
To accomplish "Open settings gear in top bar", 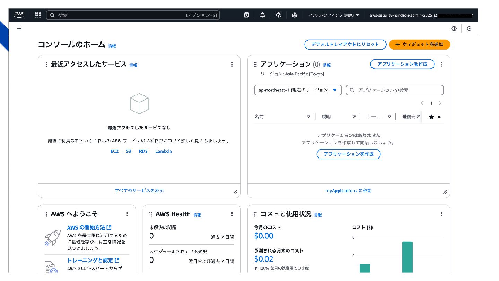I will coord(295,15).
